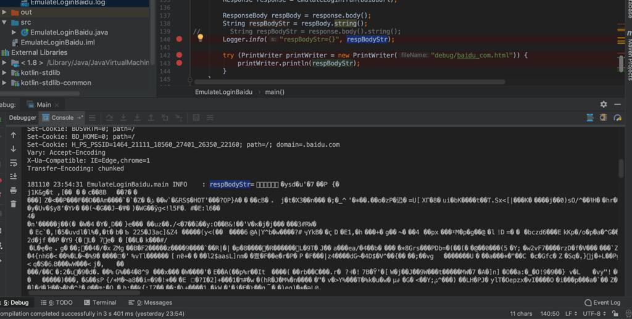
Task: Select EmulateLoginBaidu.log file
Action: coord(63,2)
